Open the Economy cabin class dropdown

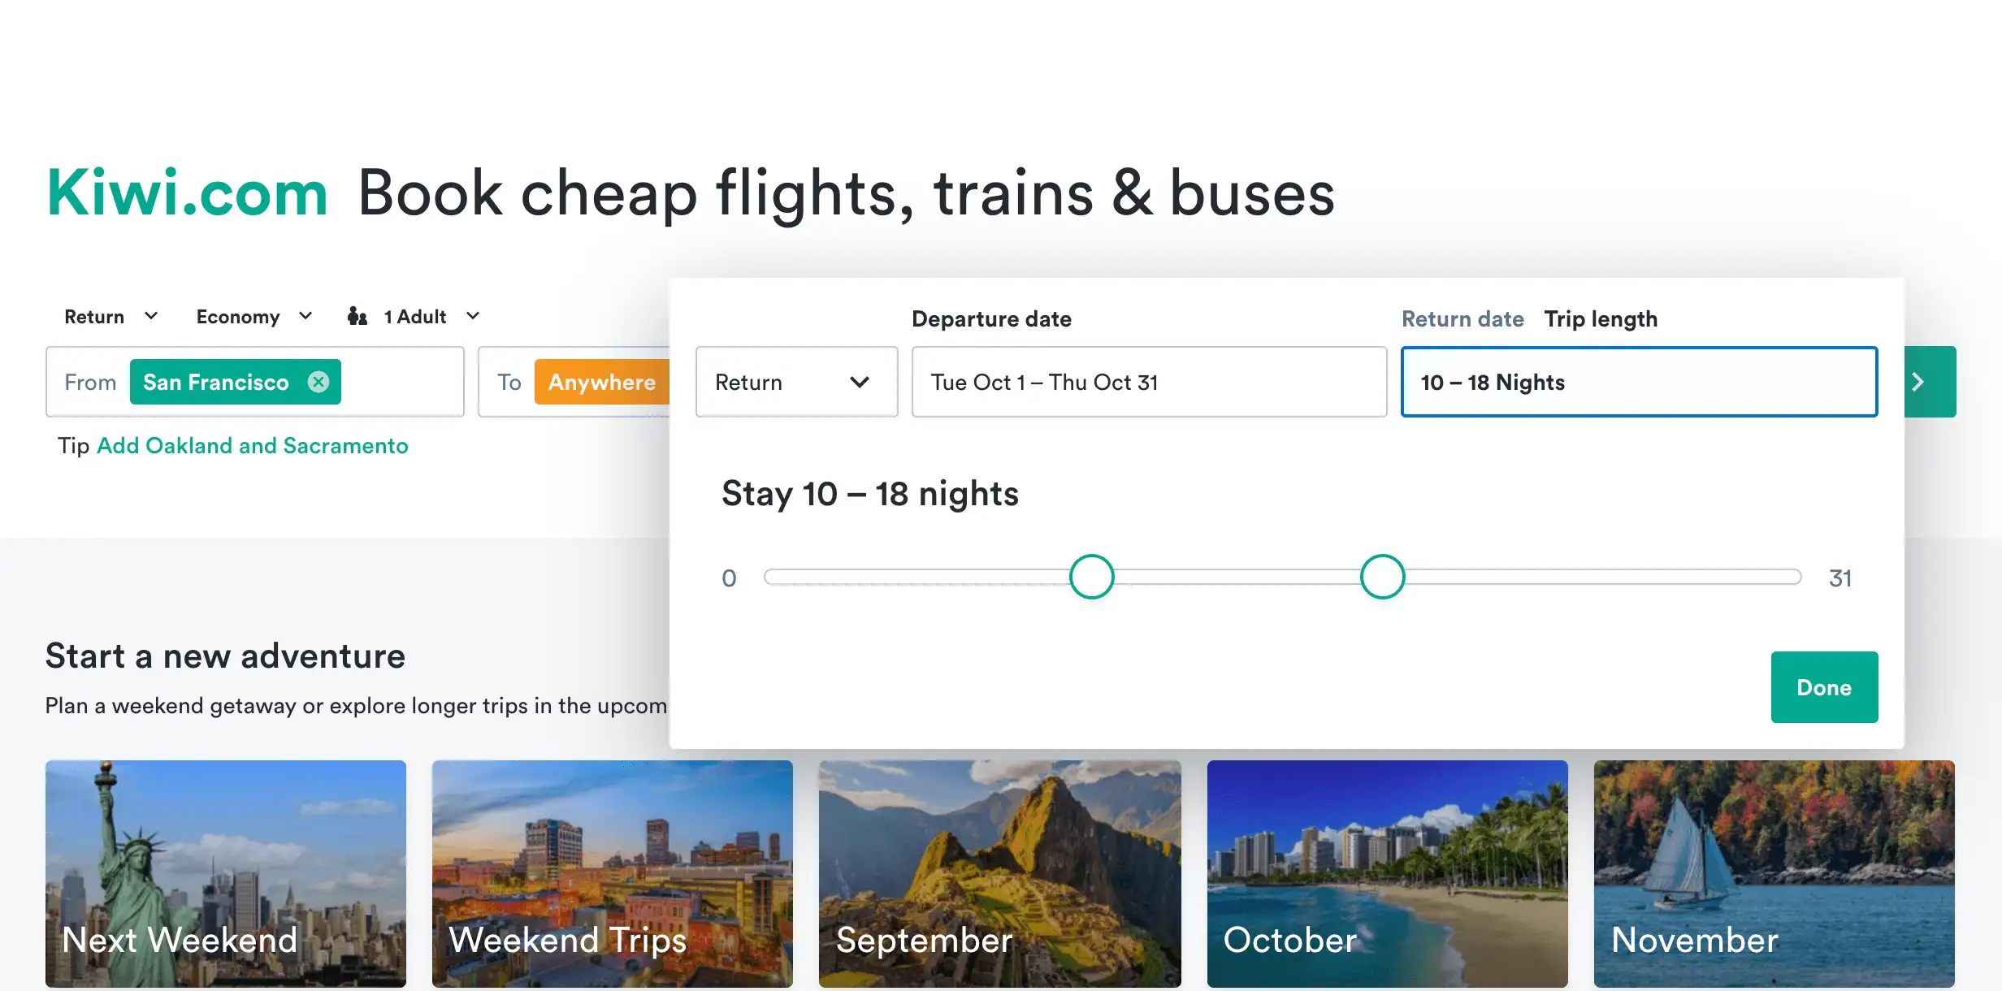(x=253, y=316)
